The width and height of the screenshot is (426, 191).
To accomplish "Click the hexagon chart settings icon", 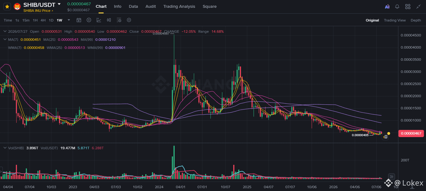I will pyautogui.click(x=129, y=20).
